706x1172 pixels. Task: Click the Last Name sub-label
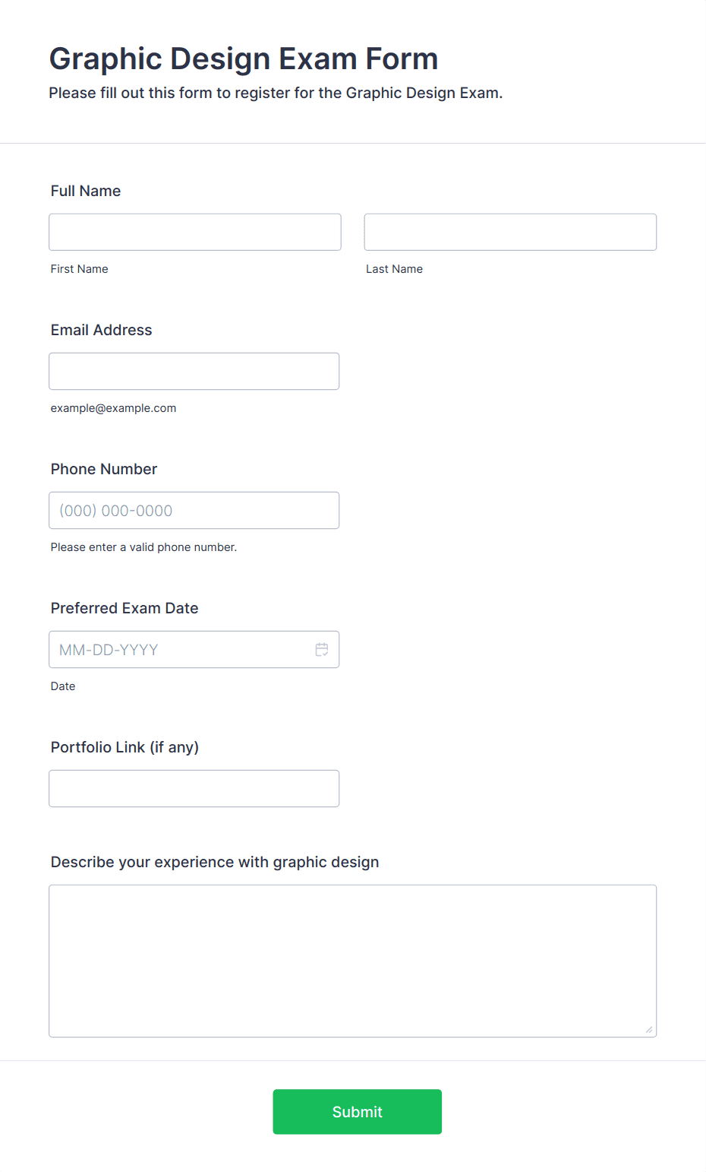coord(394,269)
